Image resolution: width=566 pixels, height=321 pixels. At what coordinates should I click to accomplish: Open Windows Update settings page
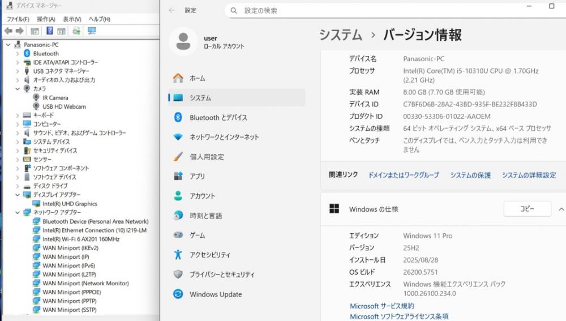point(237,294)
